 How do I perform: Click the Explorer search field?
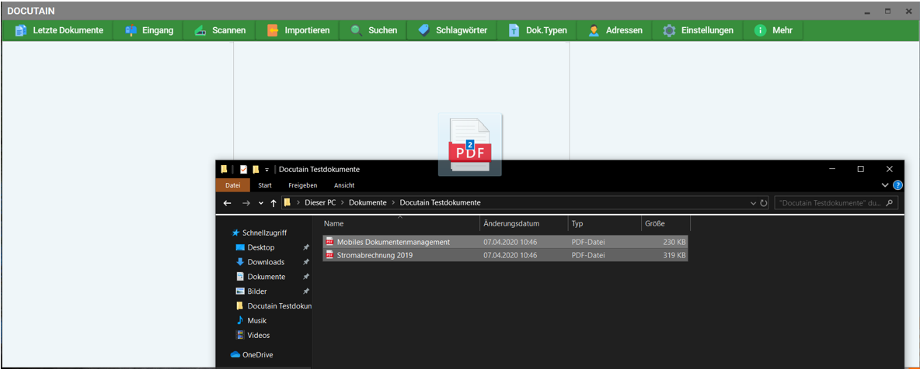click(836, 203)
